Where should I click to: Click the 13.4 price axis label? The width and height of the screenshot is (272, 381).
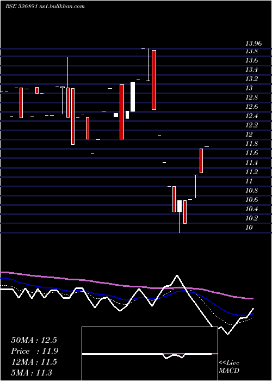click(x=251, y=70)
